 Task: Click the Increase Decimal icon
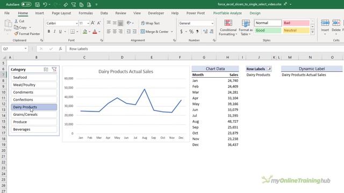point(205,32)
